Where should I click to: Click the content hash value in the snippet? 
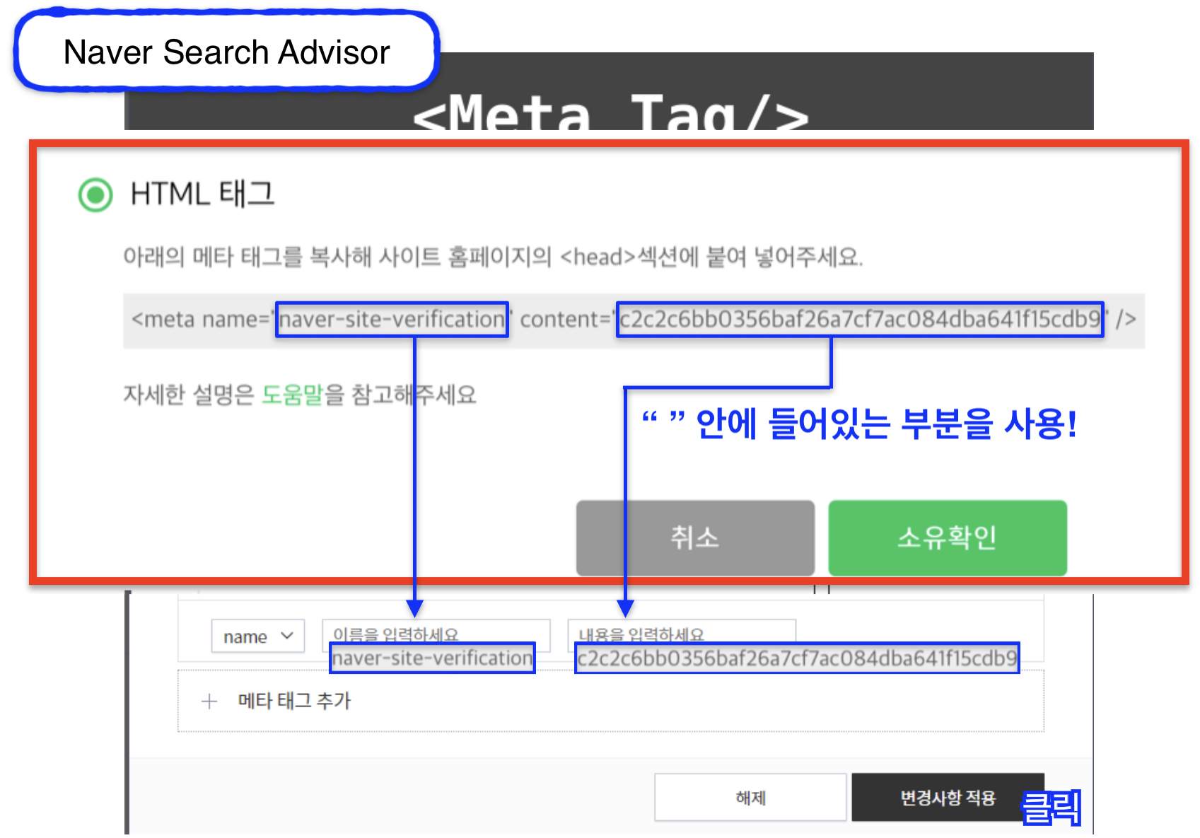(x=860, y=320)
